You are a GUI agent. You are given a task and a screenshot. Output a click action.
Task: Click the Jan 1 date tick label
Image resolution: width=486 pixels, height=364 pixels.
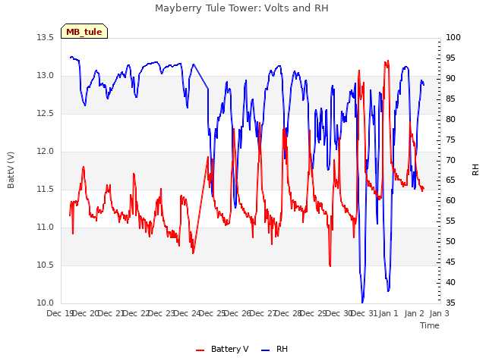click(x=388, y=313)
